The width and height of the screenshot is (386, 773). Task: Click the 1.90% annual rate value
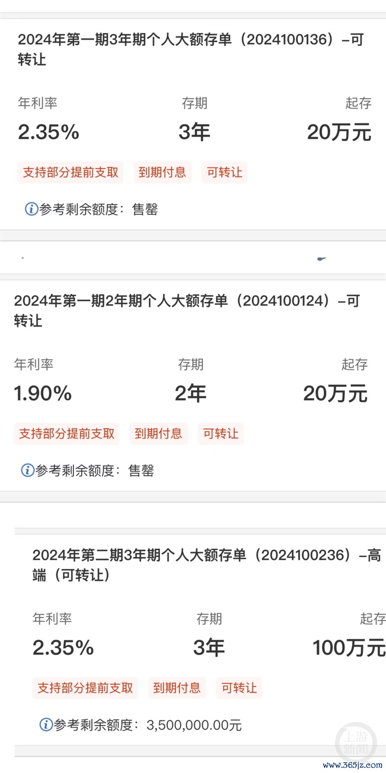pos(43,394)
